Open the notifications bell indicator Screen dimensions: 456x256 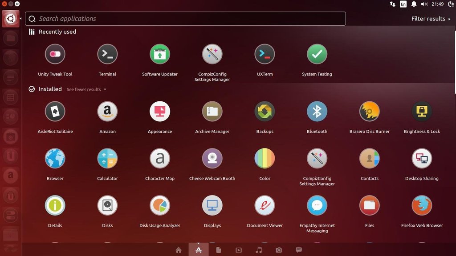coord(414,4)
